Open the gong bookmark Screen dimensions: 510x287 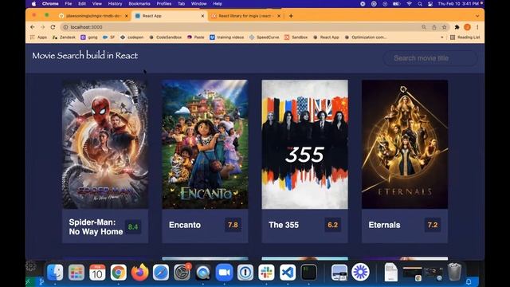pos(89,37)
